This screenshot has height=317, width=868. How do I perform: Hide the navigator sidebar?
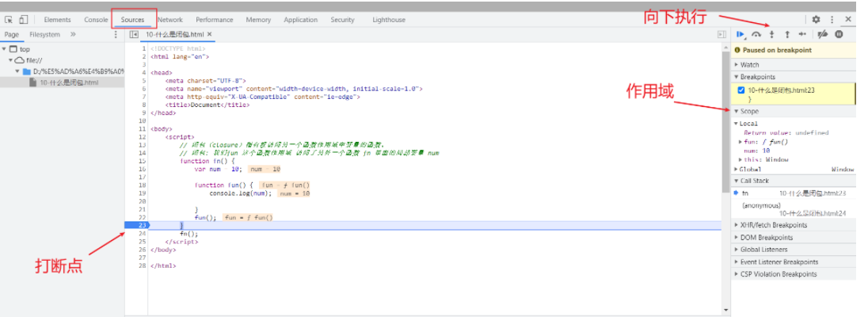pos(133,34)
